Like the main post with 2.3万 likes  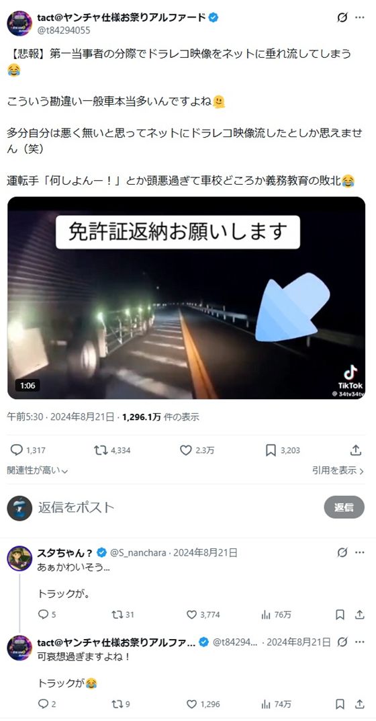(186, 450)
